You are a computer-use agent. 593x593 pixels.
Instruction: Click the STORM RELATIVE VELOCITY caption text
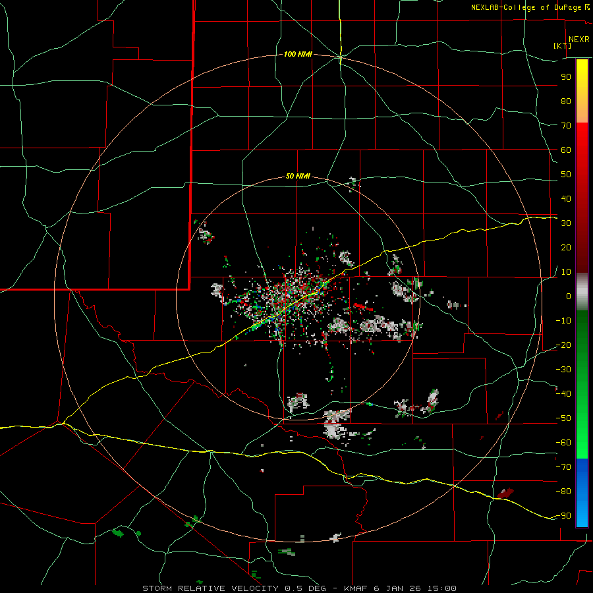(x=210, y=588)
